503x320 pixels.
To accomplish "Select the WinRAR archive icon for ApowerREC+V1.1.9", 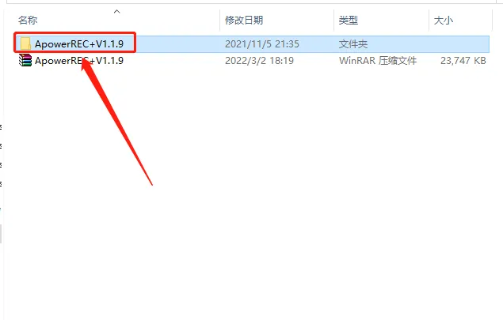I will 25,60.
